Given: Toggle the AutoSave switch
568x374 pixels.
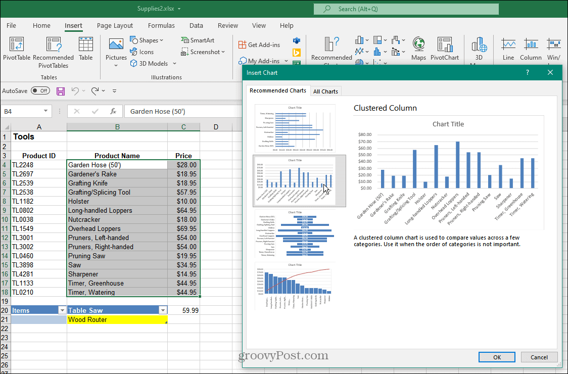Looking at the screenshot, I should click(x=40, y=90).
